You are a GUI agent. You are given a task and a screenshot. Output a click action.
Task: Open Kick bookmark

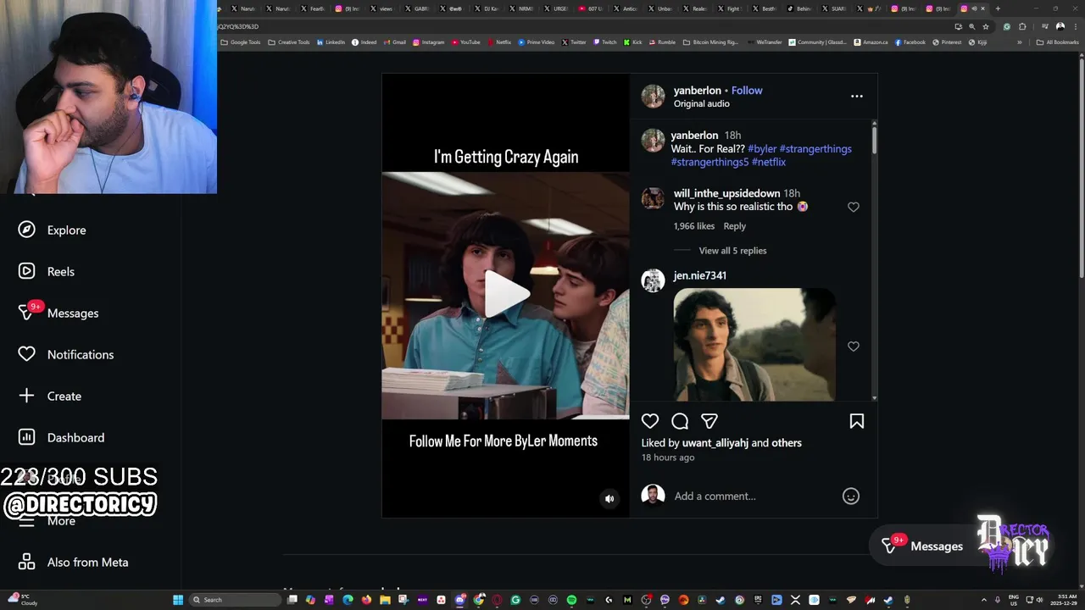click(633, 42)
